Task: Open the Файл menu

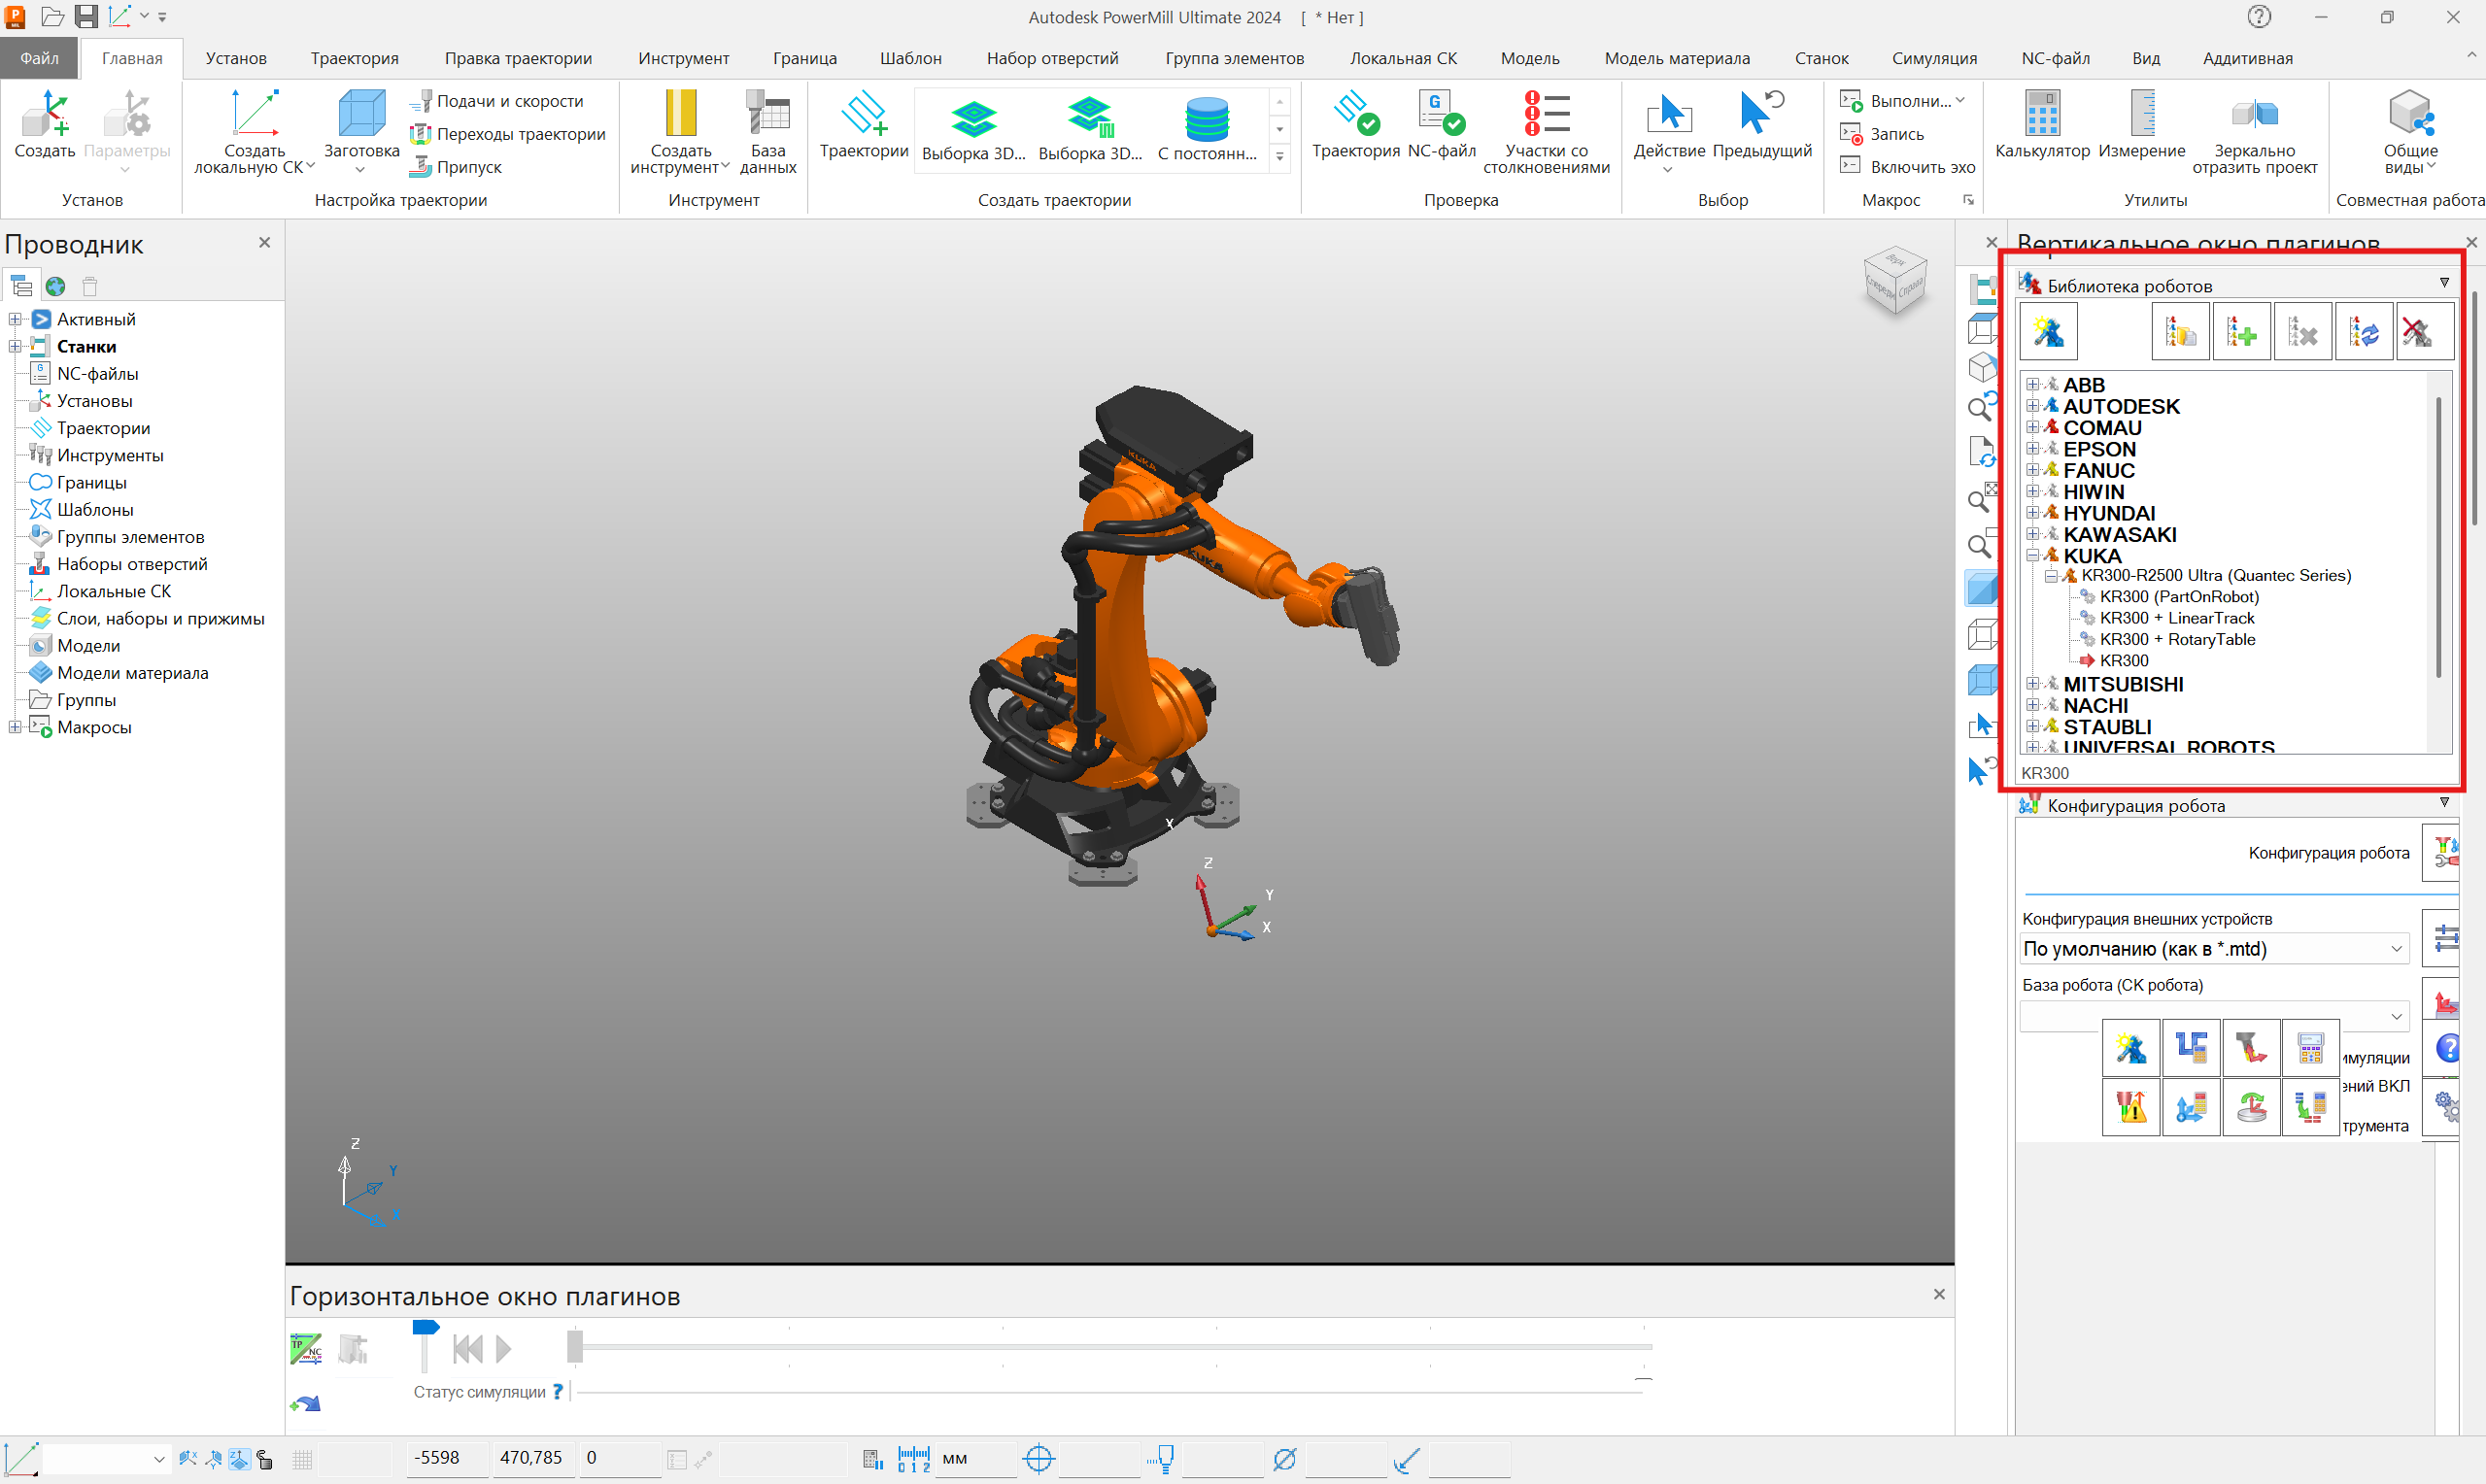Action: coord(40,58)
